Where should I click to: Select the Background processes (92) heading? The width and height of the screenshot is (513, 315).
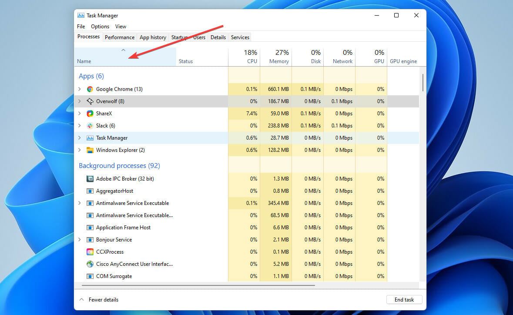coord(119,165)
